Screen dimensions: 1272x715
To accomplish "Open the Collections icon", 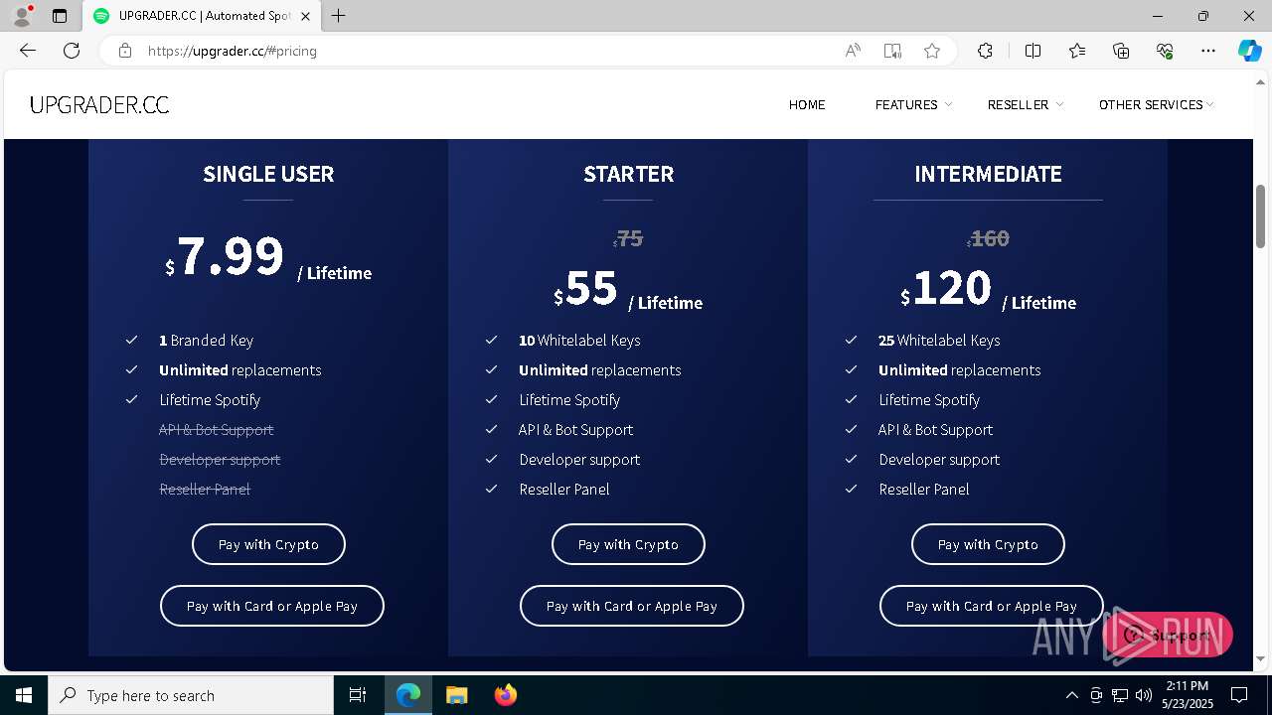I will tap(1121, 51).
